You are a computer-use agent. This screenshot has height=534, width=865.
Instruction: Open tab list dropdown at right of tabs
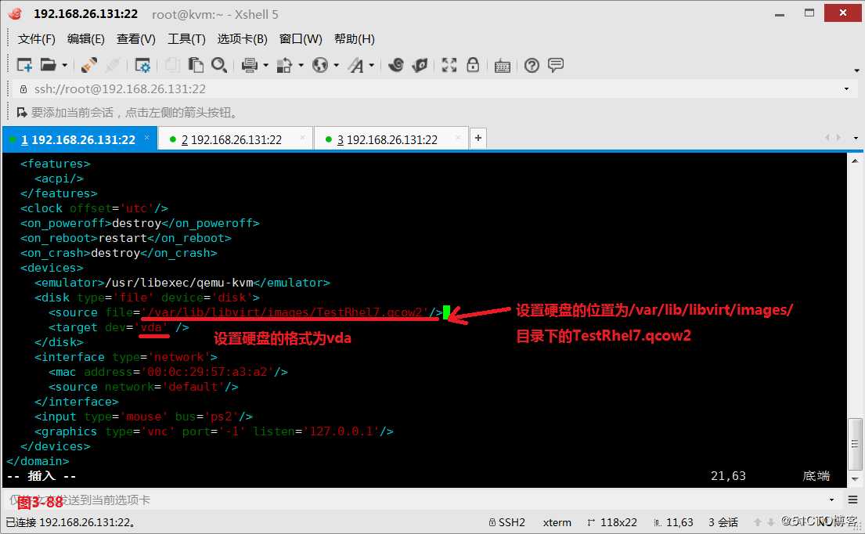point(856,138)
